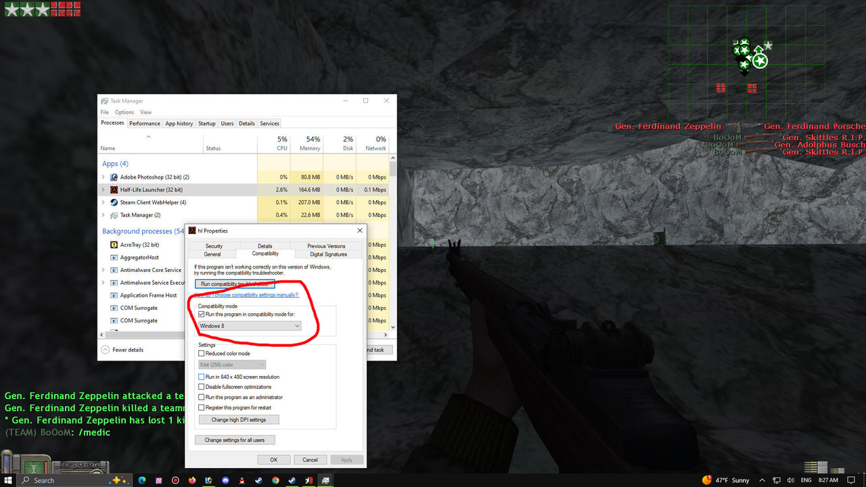Click Change high DPI settings button
This screenshot has height=487, width=866.
(x=238, y=420)
